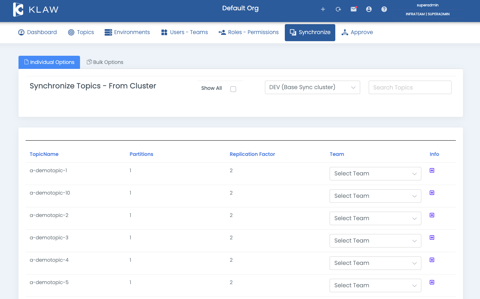The image size is (480, 299).
Task: Expand info for a-demotopic-1
Action: (432, 170)
